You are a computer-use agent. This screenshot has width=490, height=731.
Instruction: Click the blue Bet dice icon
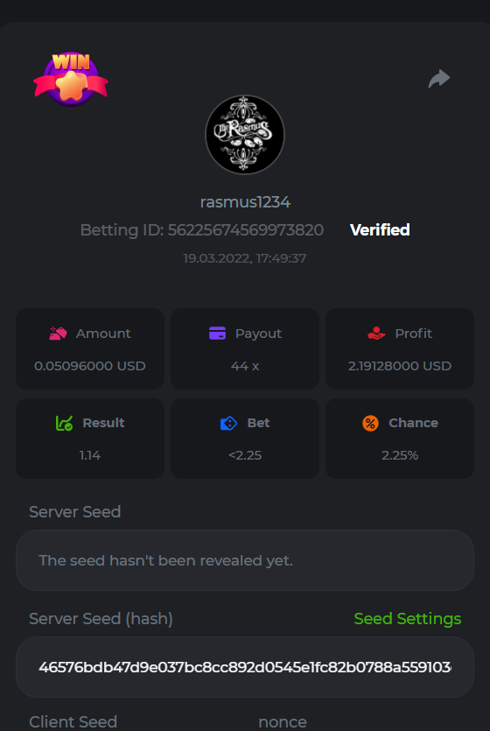(228, 423)
